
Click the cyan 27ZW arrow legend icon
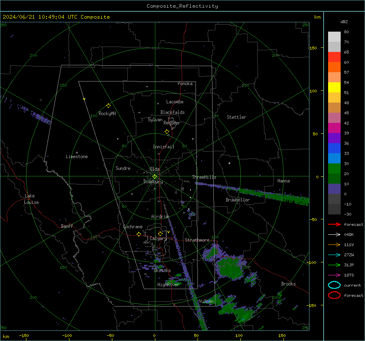[334, 255]
